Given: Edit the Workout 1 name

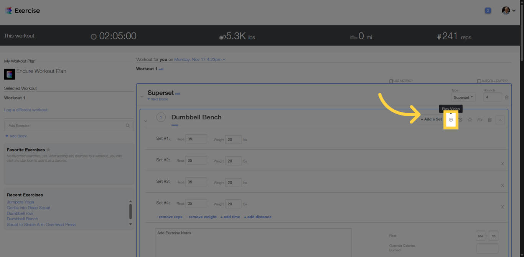Looking at the screenshot, I should pos(161,69).
